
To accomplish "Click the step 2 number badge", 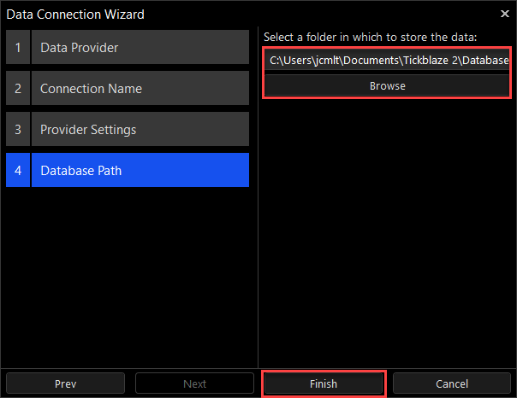I will click(x=17, y=89).
